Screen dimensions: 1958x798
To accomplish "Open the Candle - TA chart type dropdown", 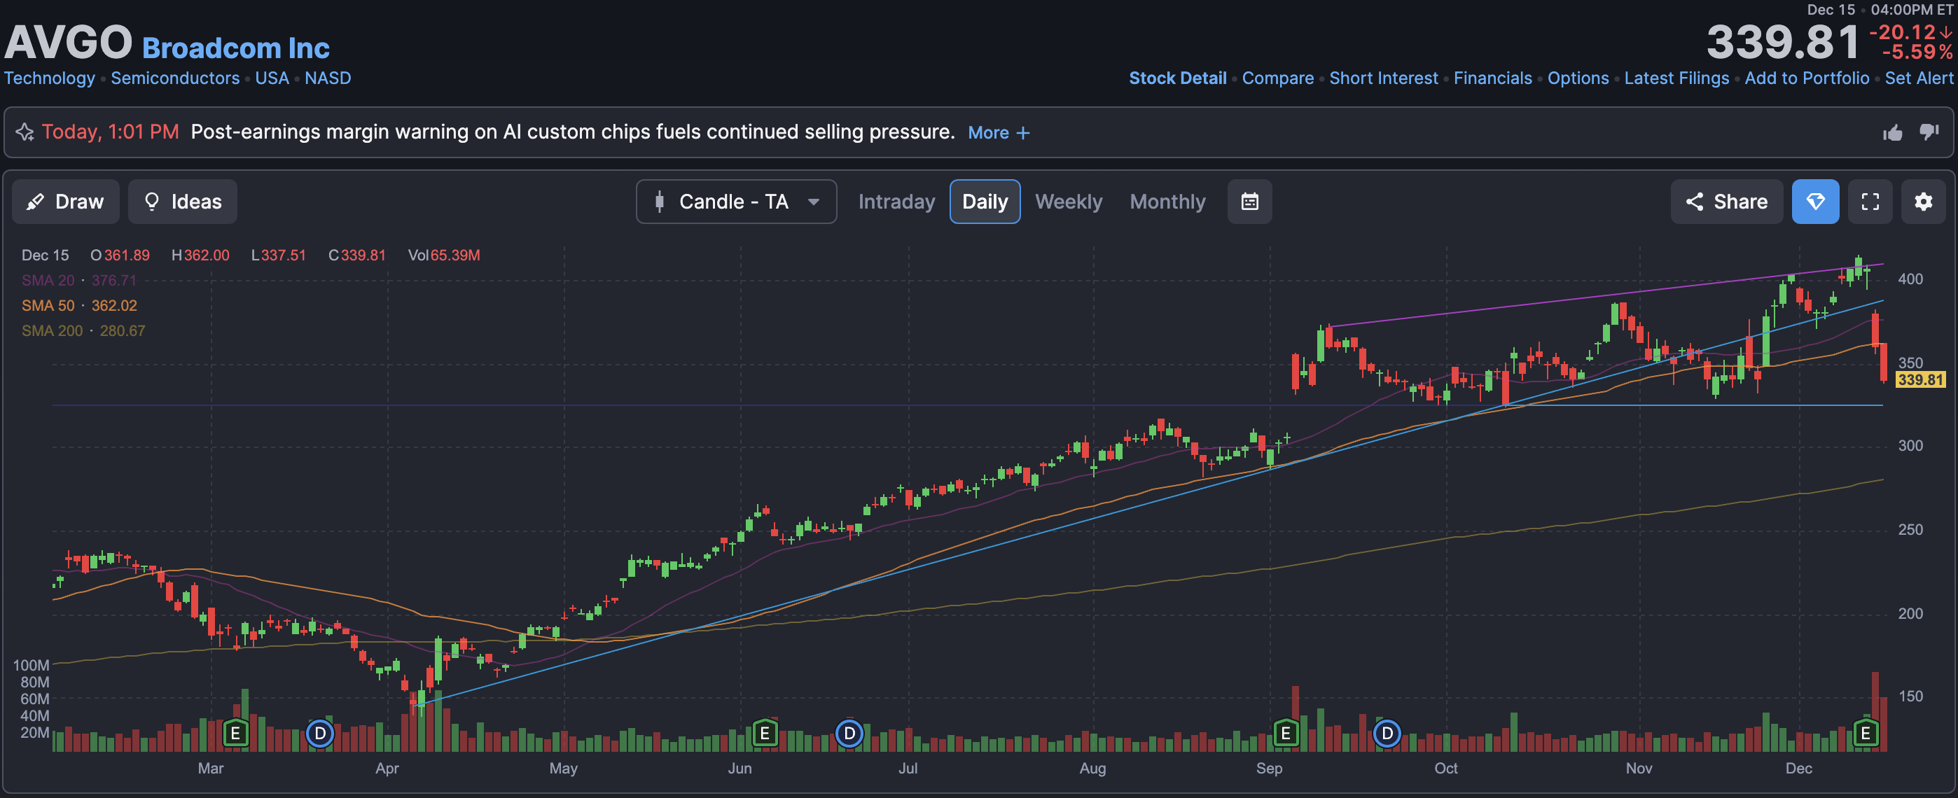I will pos(736,202).
